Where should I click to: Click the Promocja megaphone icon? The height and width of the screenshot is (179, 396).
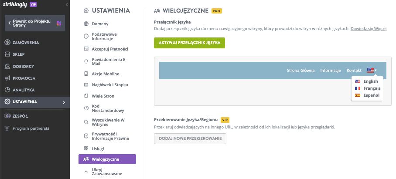click(x=7, y=78)
